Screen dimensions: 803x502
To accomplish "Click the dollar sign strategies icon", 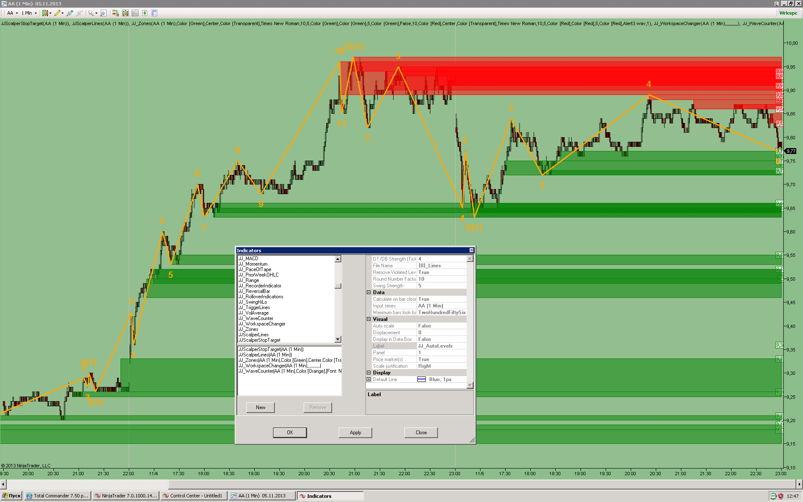I will [145, 13].
